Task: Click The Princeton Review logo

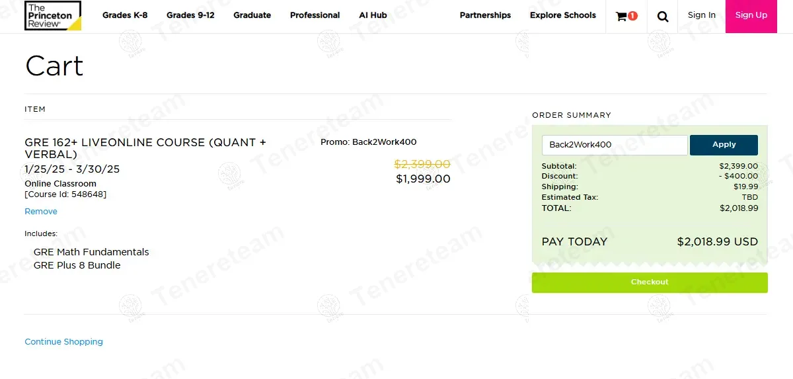Action: click(53, 16)
